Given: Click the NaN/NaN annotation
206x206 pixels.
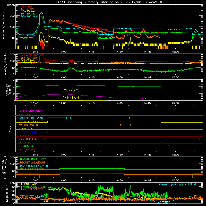Looking at the screenshot, I should tap(71, 97).
